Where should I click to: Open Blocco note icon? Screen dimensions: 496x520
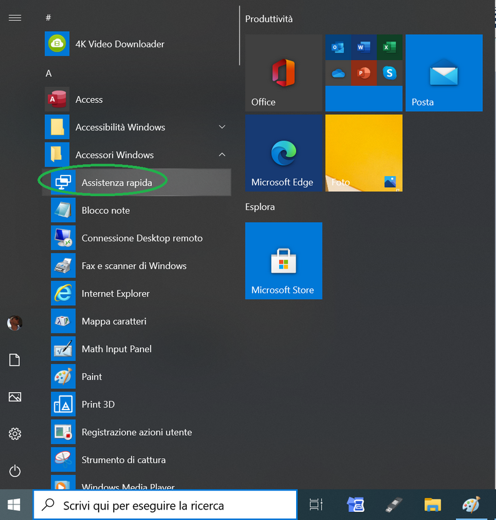tap(63, 210)
